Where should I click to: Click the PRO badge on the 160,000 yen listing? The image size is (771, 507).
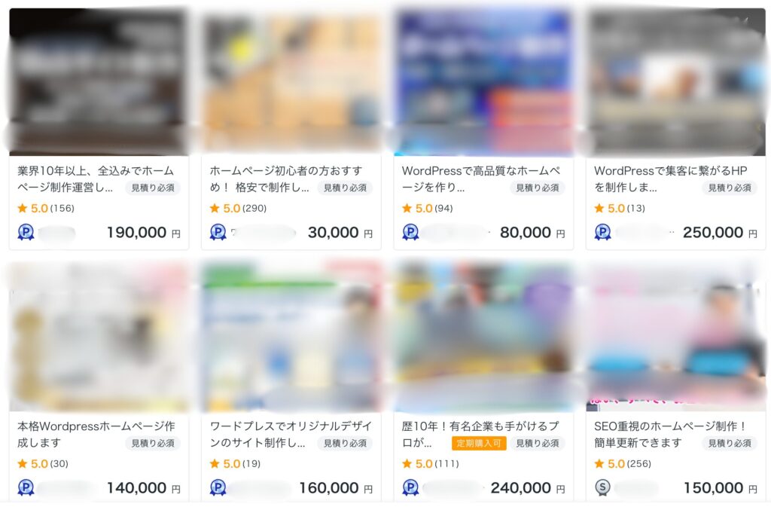point(218,487)
